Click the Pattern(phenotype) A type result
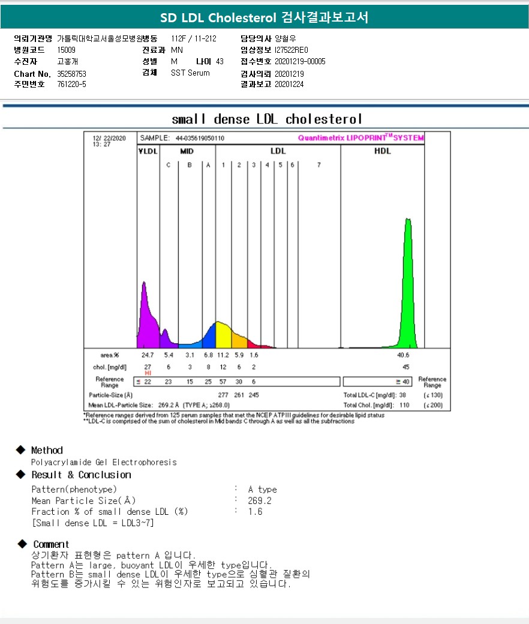The height and width of the screenshot is (624, 529). [x=262, y=490]
